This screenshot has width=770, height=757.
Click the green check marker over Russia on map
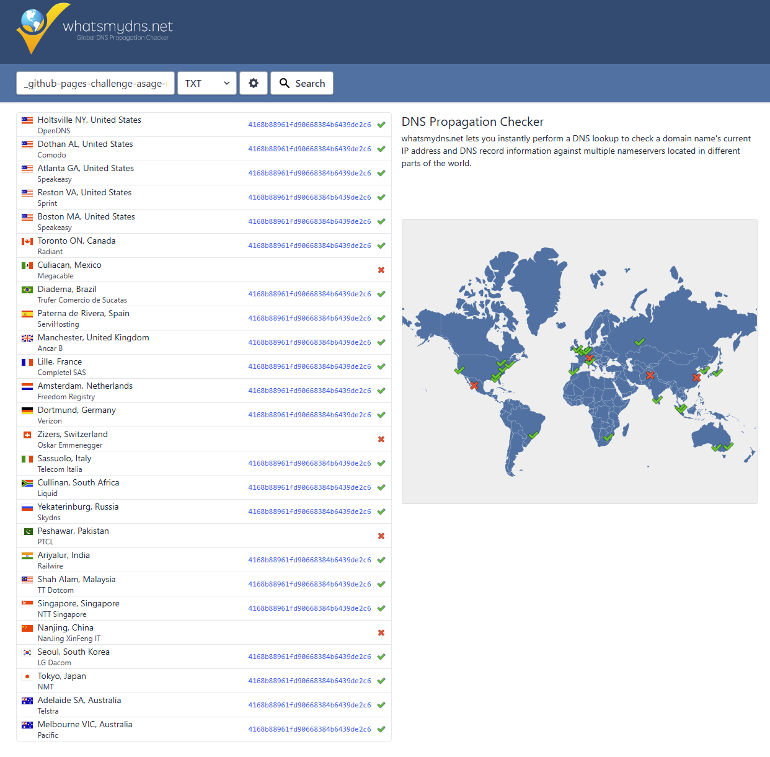[640, 342]
